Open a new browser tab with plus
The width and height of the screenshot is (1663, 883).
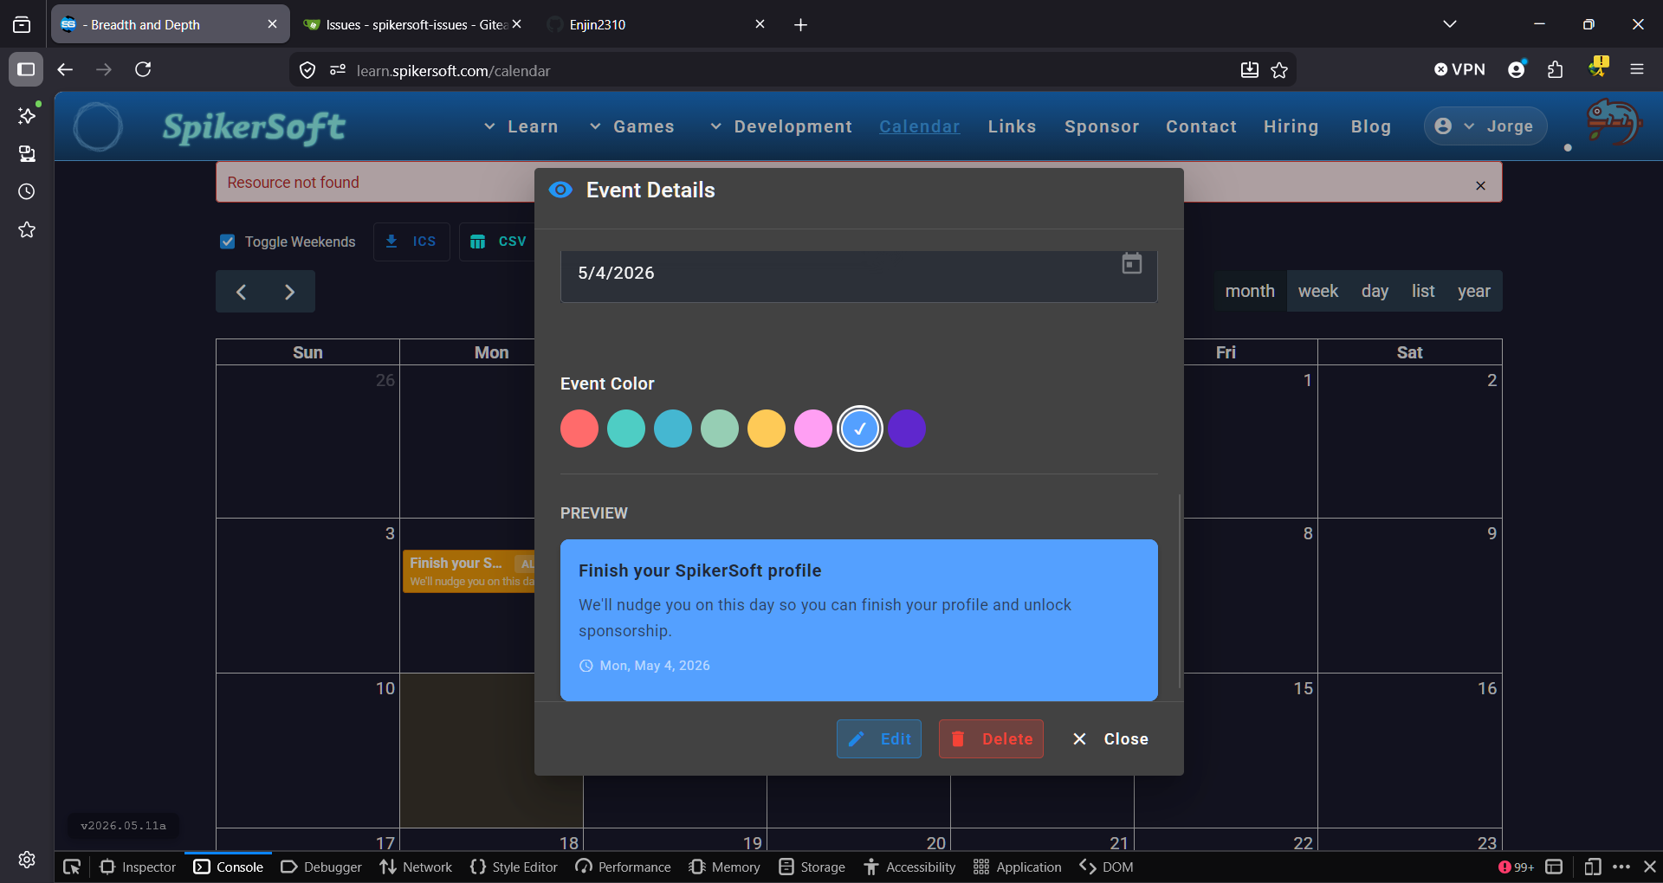pyautogui.click(x=800, y=25)
